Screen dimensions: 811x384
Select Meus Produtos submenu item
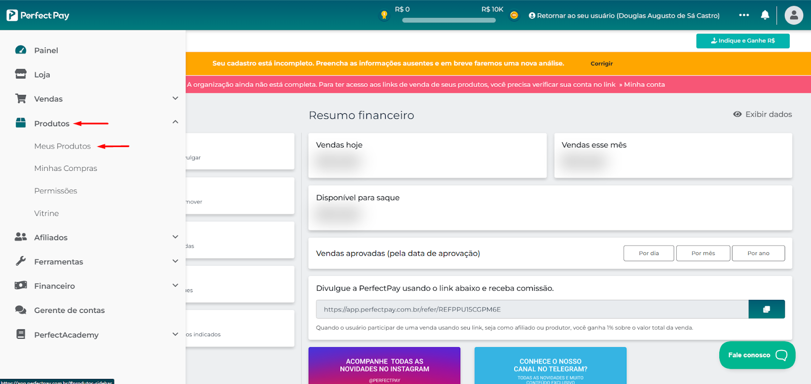[x=62, y=146]
